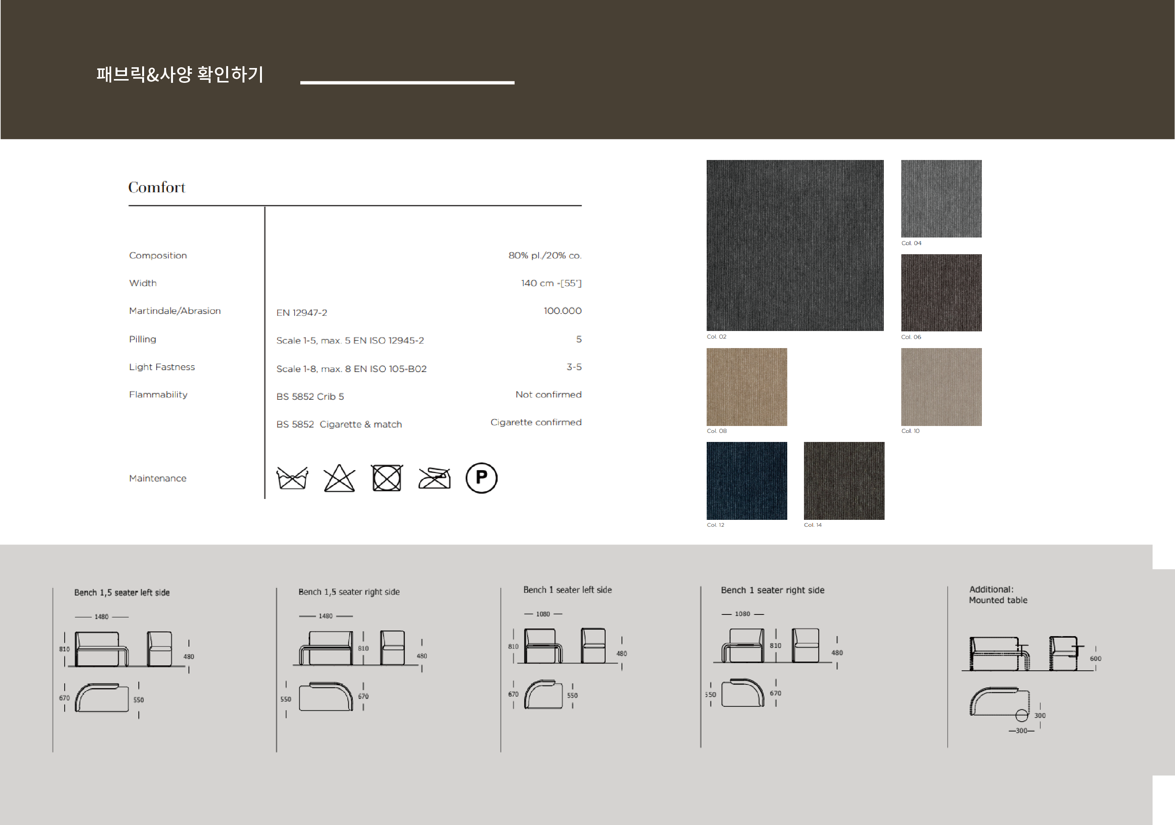Image resolution: width=1175 pixels, height=825 pixels.
Task: Select the Col. 12 navy swatch
Action: pos(747,481)
